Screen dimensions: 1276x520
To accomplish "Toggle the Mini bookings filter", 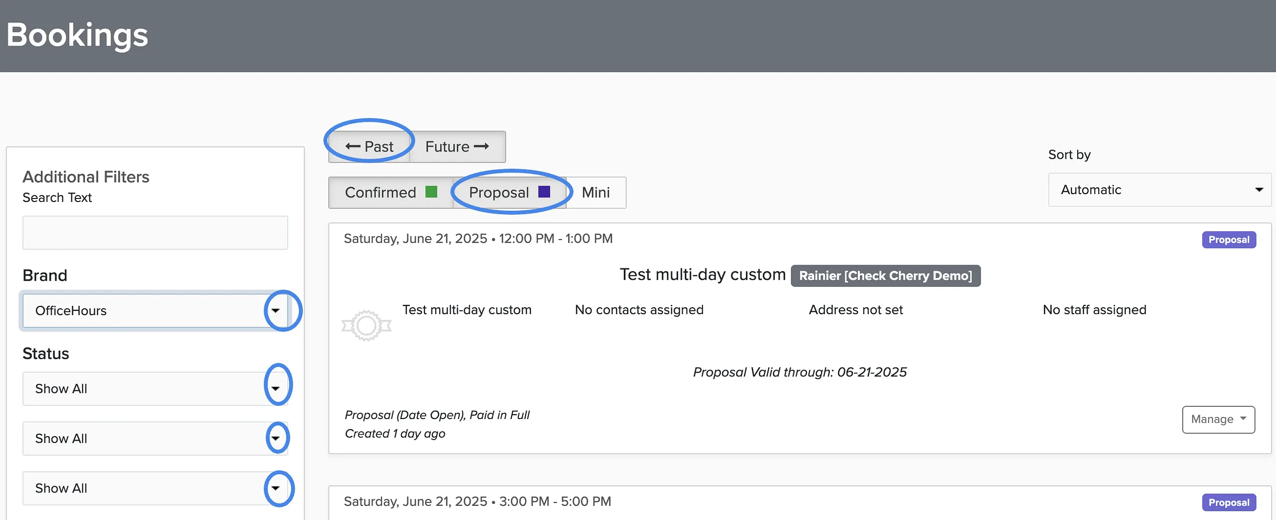I will [x=596, y=193].
